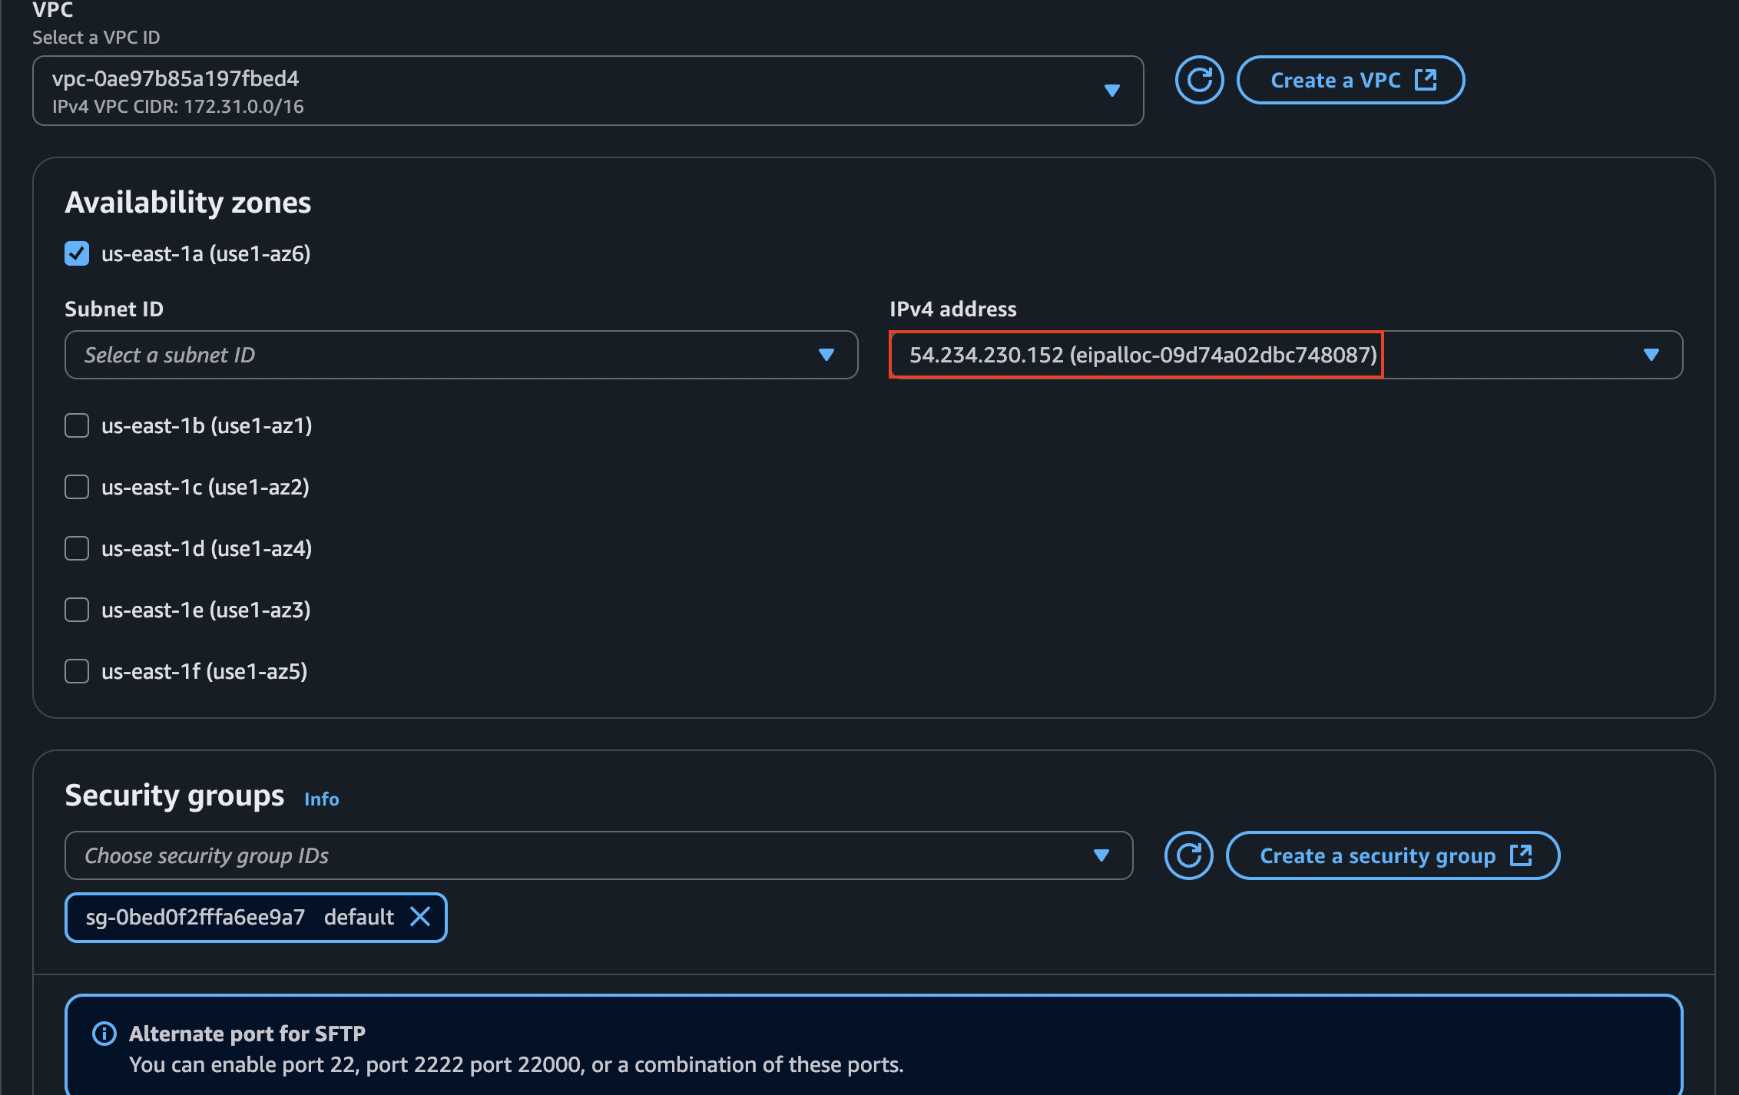Uncheck the us-east-1a availability zone

click(x=76, y=253)
